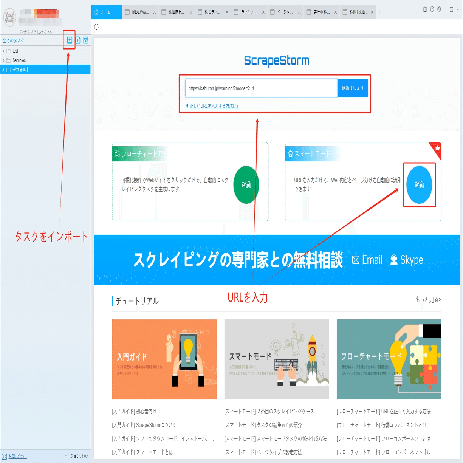Open the help question mark icon
Image resolution: width=463 pixels, height=463 pixels.
[x=432, y=9]
